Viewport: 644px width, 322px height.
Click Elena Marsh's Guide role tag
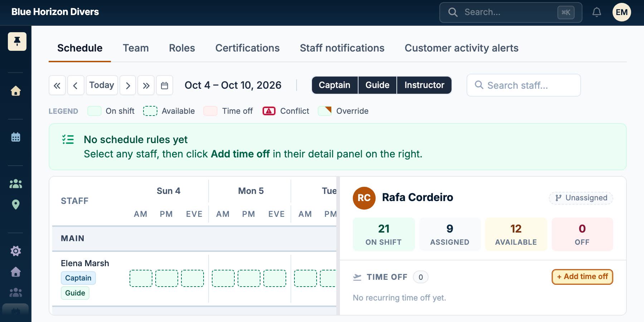click(75, 293)
